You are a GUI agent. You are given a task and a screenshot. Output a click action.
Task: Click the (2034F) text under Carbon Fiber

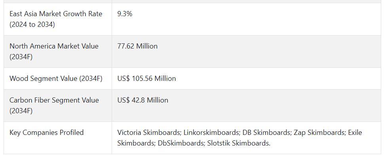pyautogui.click(x=21, y=111)
